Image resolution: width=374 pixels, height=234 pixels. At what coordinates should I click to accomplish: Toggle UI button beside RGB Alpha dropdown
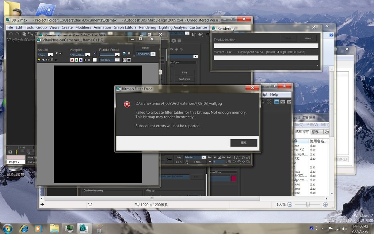[x=129, y=60]
